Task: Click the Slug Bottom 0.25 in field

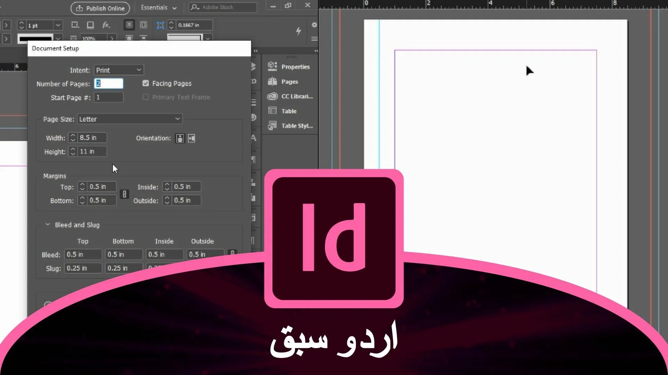Action: 124,268
